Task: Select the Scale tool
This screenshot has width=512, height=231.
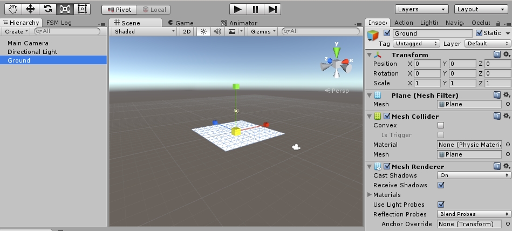Action: [65, 9]
